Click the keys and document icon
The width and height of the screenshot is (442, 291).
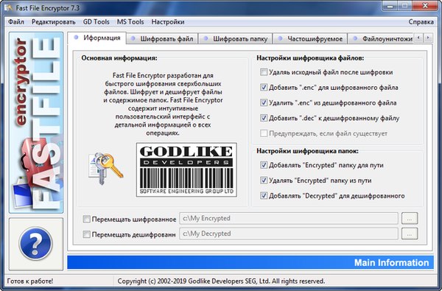(x=105, y=169)
